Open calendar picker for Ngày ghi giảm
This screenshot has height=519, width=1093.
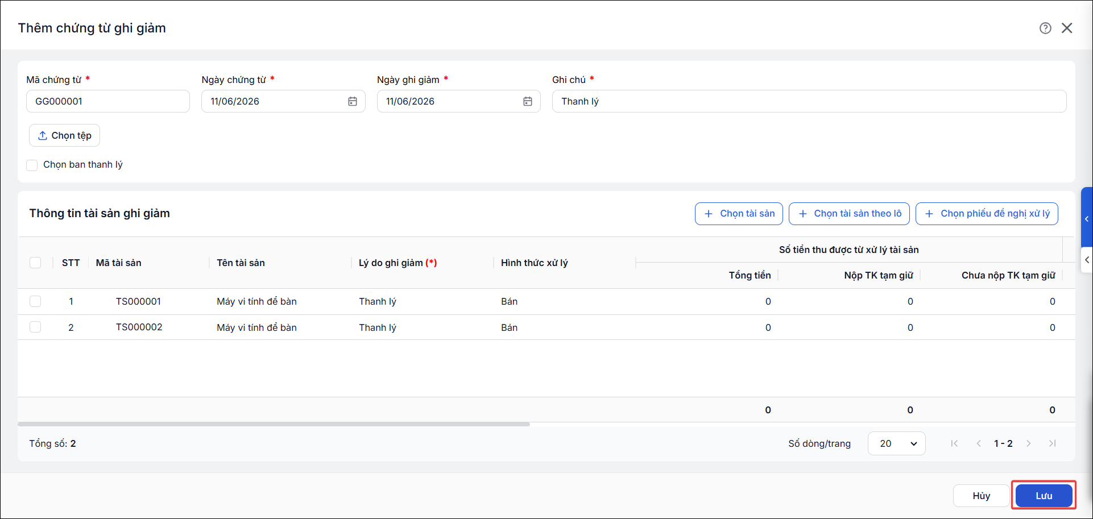(528, 101)
